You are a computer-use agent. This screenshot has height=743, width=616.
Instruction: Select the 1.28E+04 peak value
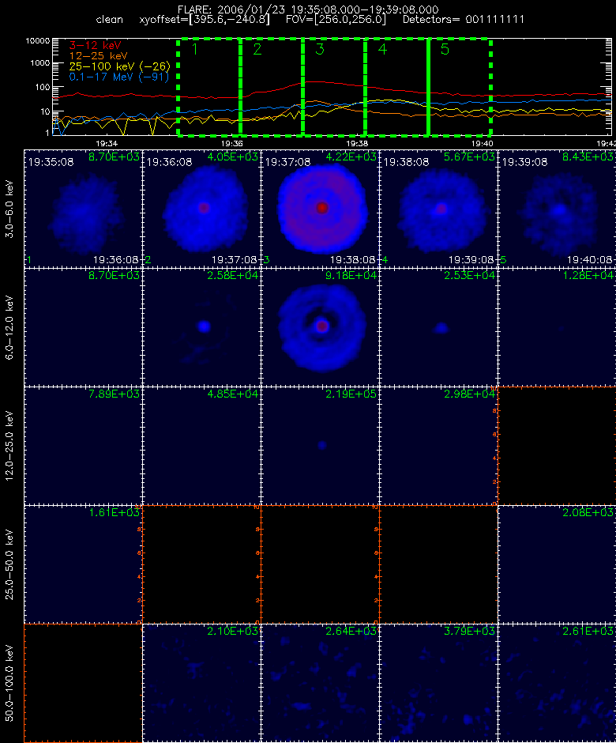click(588, 275)
